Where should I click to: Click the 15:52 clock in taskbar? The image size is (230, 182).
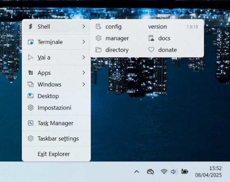point(215,168)
